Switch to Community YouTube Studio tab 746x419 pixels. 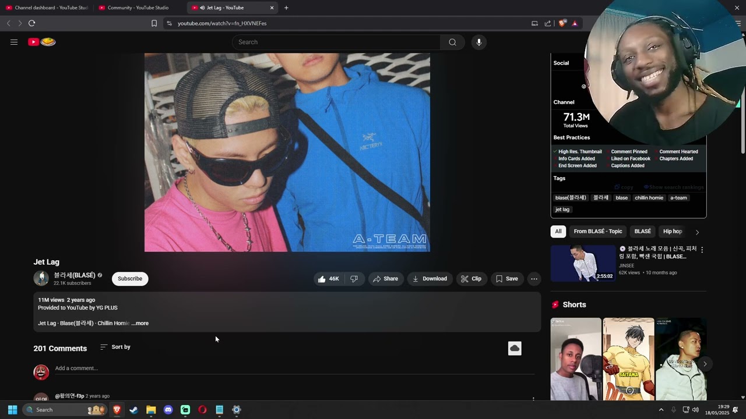point(138,8)
